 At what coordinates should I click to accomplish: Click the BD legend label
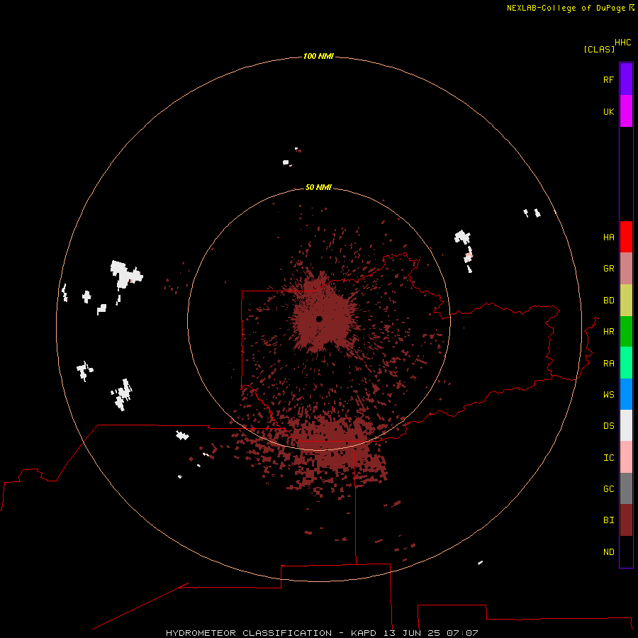(608, 301)
